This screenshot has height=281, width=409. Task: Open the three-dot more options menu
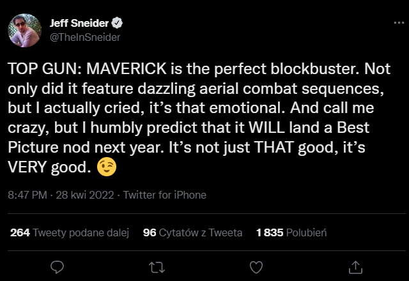point(397,24)
